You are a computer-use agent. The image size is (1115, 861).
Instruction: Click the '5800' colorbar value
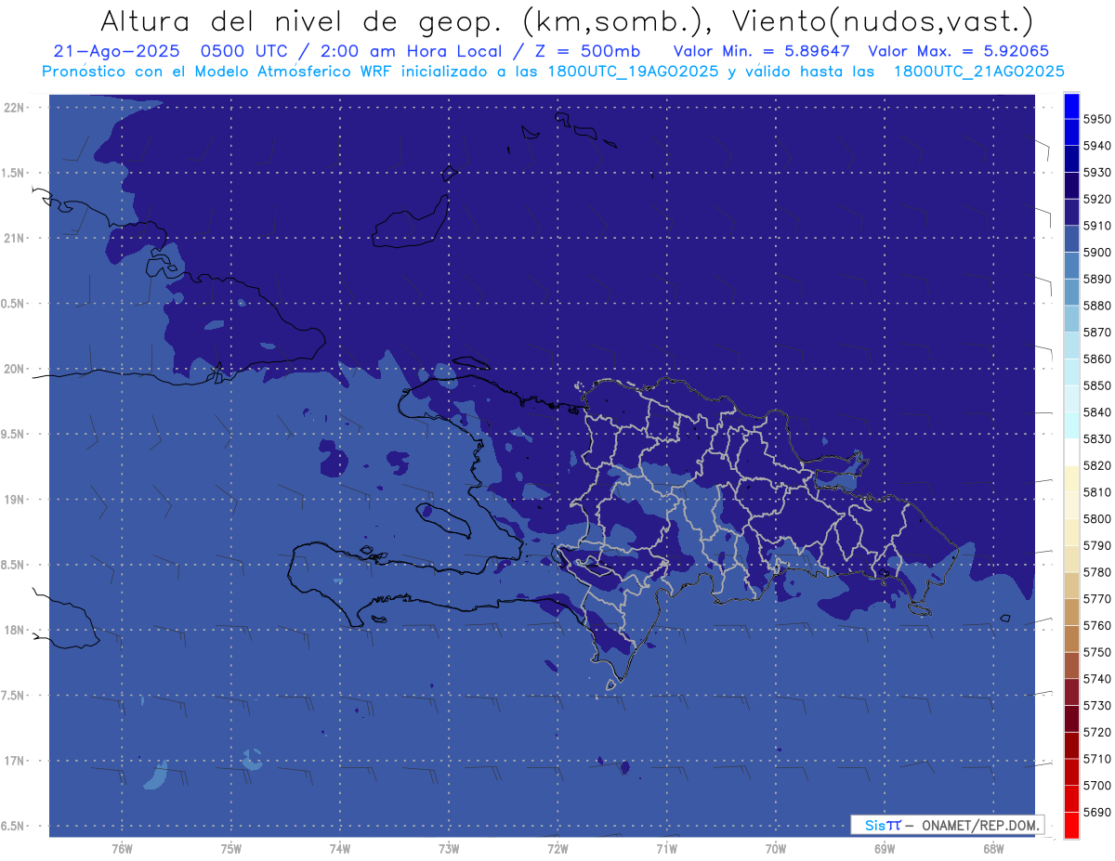click(1097, 519)
